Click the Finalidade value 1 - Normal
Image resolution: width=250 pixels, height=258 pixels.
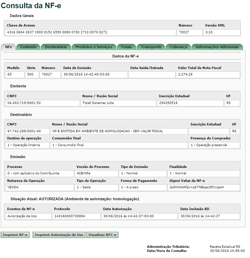pyautogui.click(x=204, y=173)
